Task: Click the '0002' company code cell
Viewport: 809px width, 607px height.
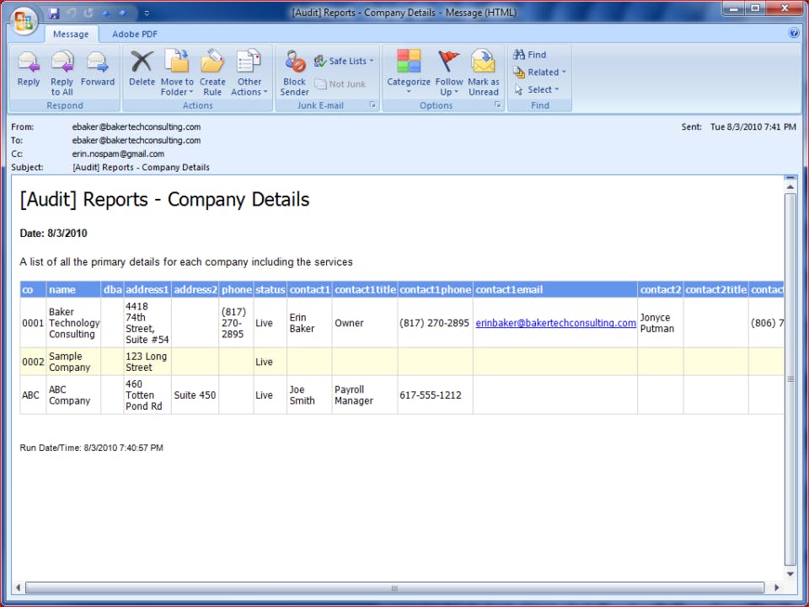Action: [x=33, y=362]
